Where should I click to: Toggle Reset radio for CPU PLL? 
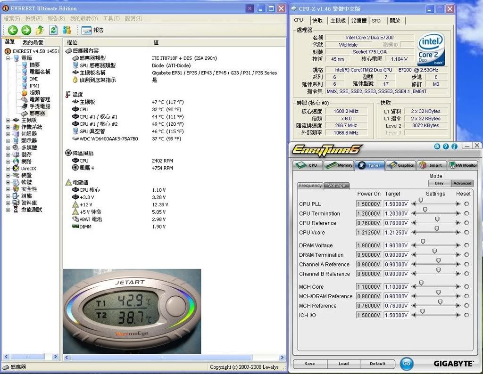click(466, 204)
